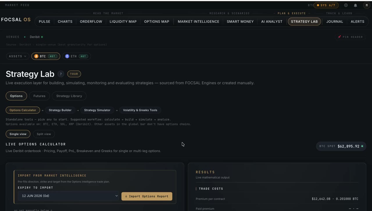The width and height of the screenshot is (372, 211).
Task: Open the Strategy Builder tool
Action: coord(60,110)
